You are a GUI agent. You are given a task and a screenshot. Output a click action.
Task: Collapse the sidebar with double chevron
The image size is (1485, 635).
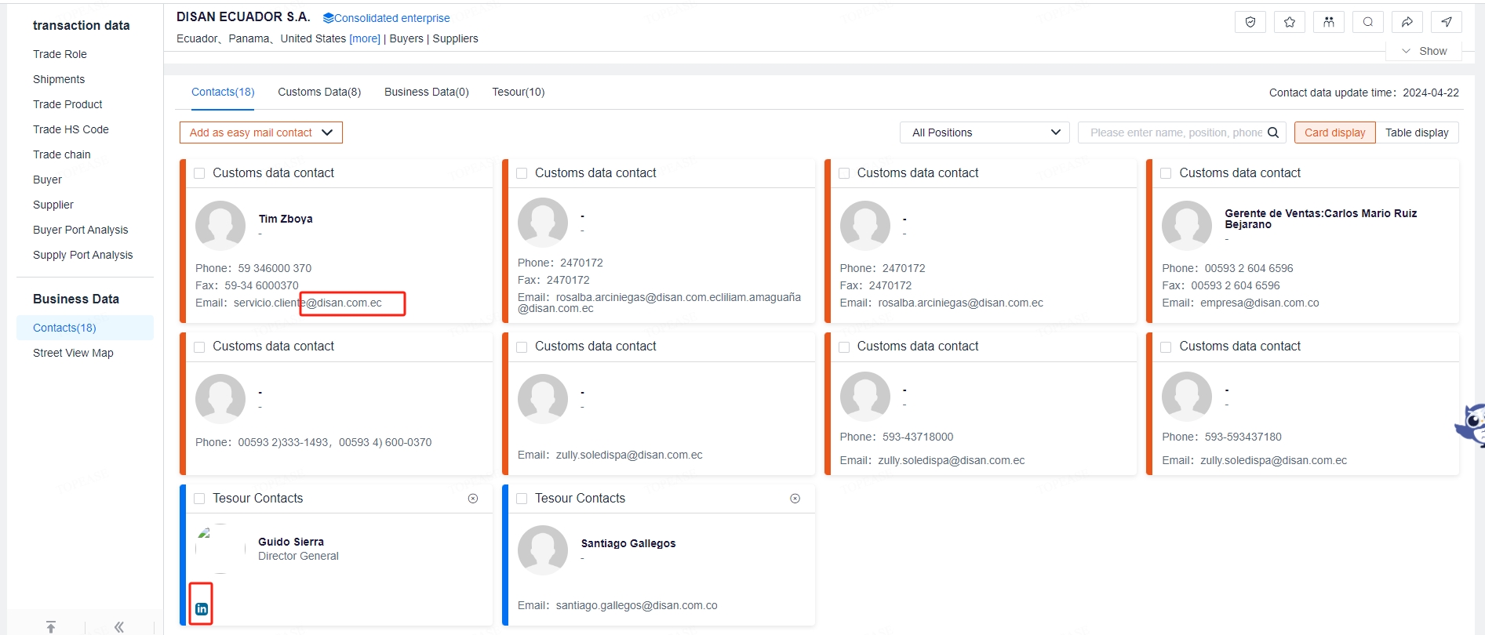[119, 626]
